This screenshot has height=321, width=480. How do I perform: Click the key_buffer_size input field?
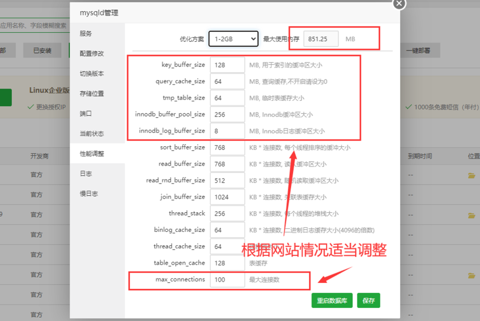coord(227,65)
